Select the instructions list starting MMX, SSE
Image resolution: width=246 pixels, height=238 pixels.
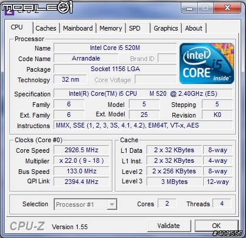pos(143,125)
